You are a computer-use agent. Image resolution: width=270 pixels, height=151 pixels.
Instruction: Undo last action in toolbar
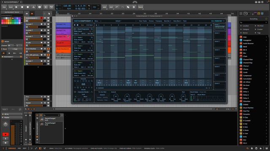pos(117,7)
